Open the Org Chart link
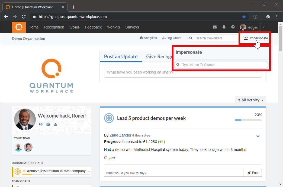The width and height of the screenshot is (283, 187). point(171,38)
